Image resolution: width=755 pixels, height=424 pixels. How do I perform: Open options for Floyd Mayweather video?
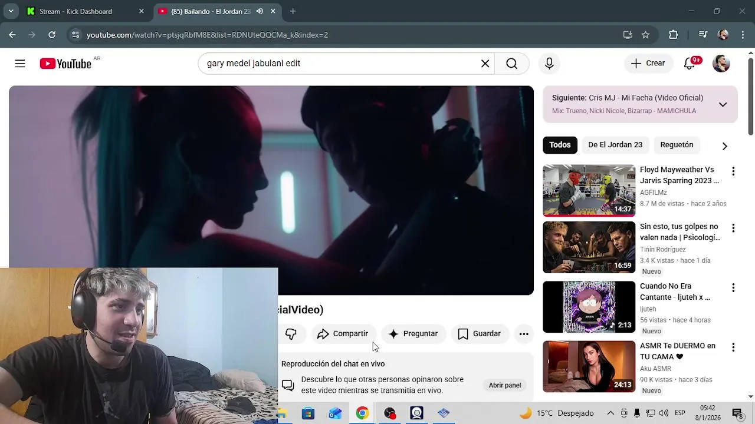733,171
